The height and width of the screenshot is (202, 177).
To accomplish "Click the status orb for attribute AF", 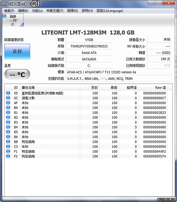I will [8, 103].
